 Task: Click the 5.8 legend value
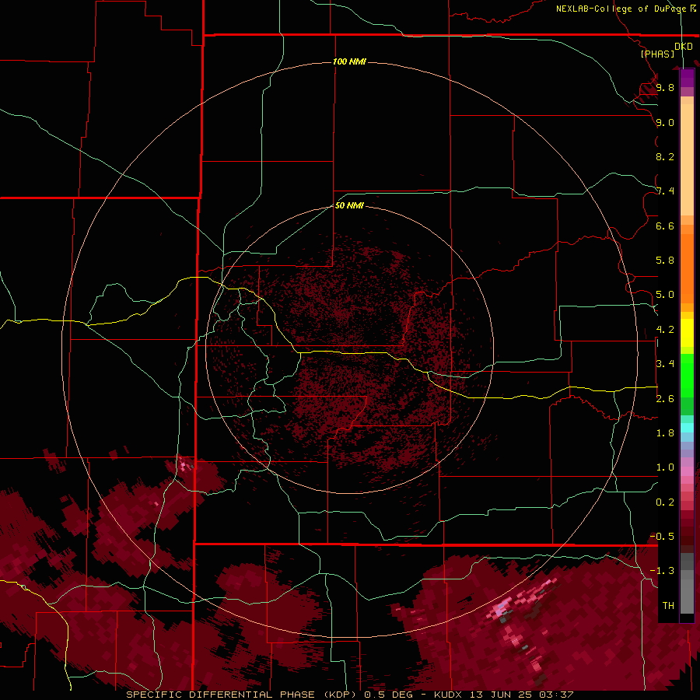click(665, 261)
